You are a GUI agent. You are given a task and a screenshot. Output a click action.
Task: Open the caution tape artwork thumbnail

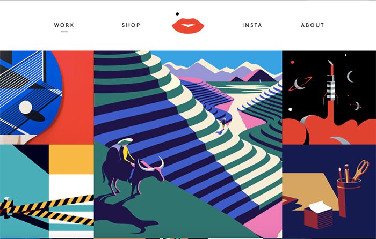point(47,191)
